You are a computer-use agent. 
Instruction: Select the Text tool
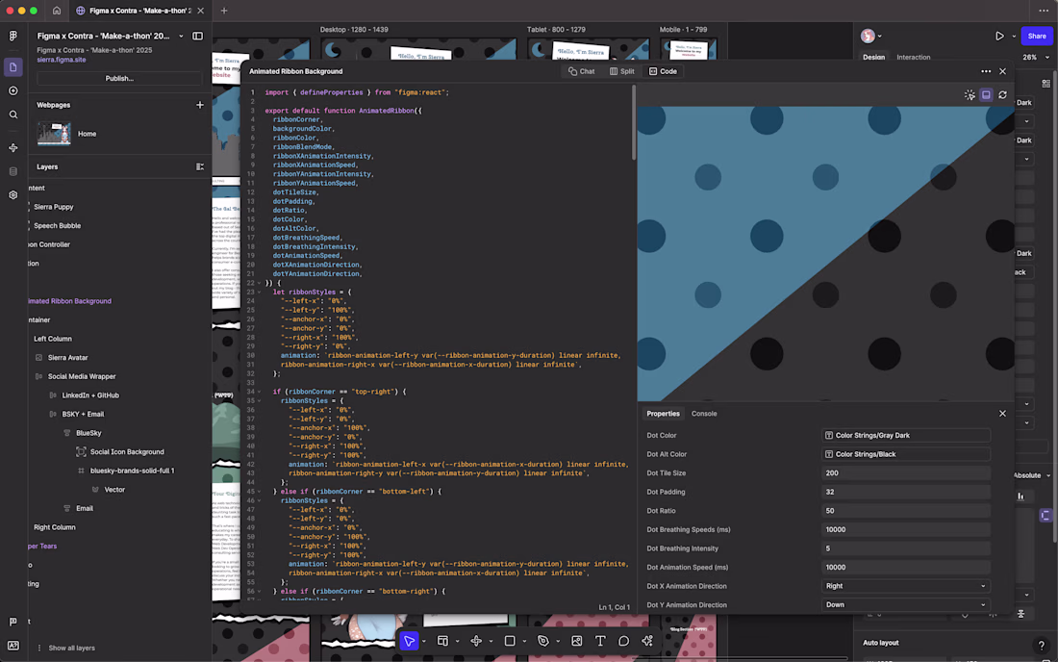pos(600,641)
